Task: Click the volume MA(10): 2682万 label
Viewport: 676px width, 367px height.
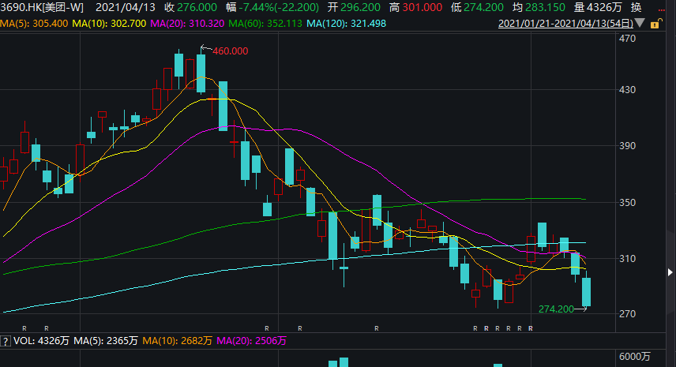Action: coord(177,341)
